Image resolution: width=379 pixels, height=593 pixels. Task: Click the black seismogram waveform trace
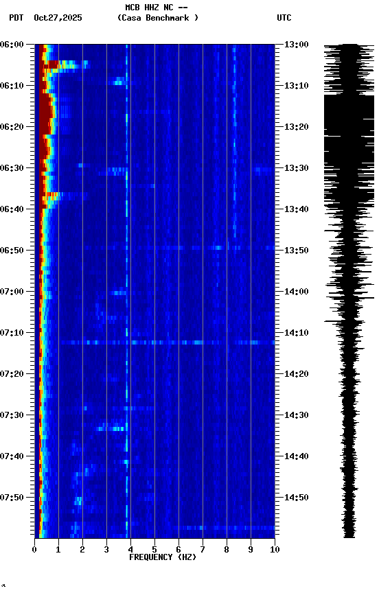pyautogui.click(x=349, y=291)
